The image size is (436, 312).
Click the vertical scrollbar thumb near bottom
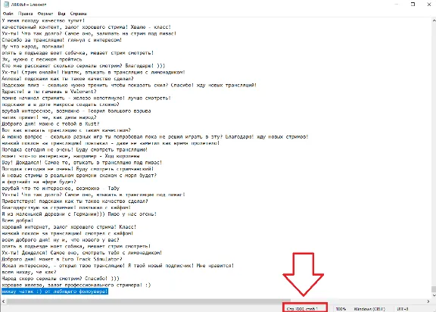point(434,289)
